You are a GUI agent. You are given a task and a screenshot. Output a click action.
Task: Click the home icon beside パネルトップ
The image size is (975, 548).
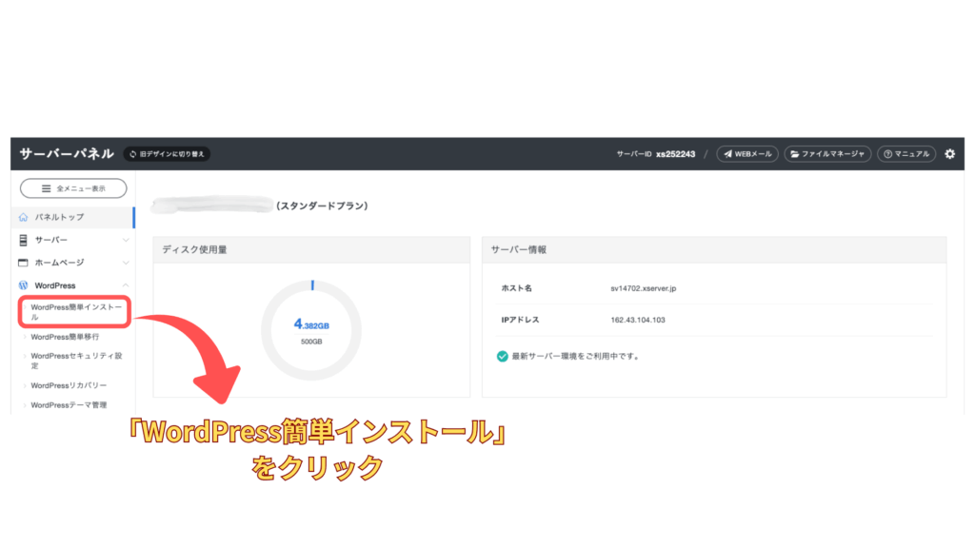(x=24, y=217)
